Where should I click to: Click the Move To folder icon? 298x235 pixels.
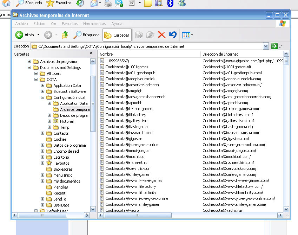[139, 35]
